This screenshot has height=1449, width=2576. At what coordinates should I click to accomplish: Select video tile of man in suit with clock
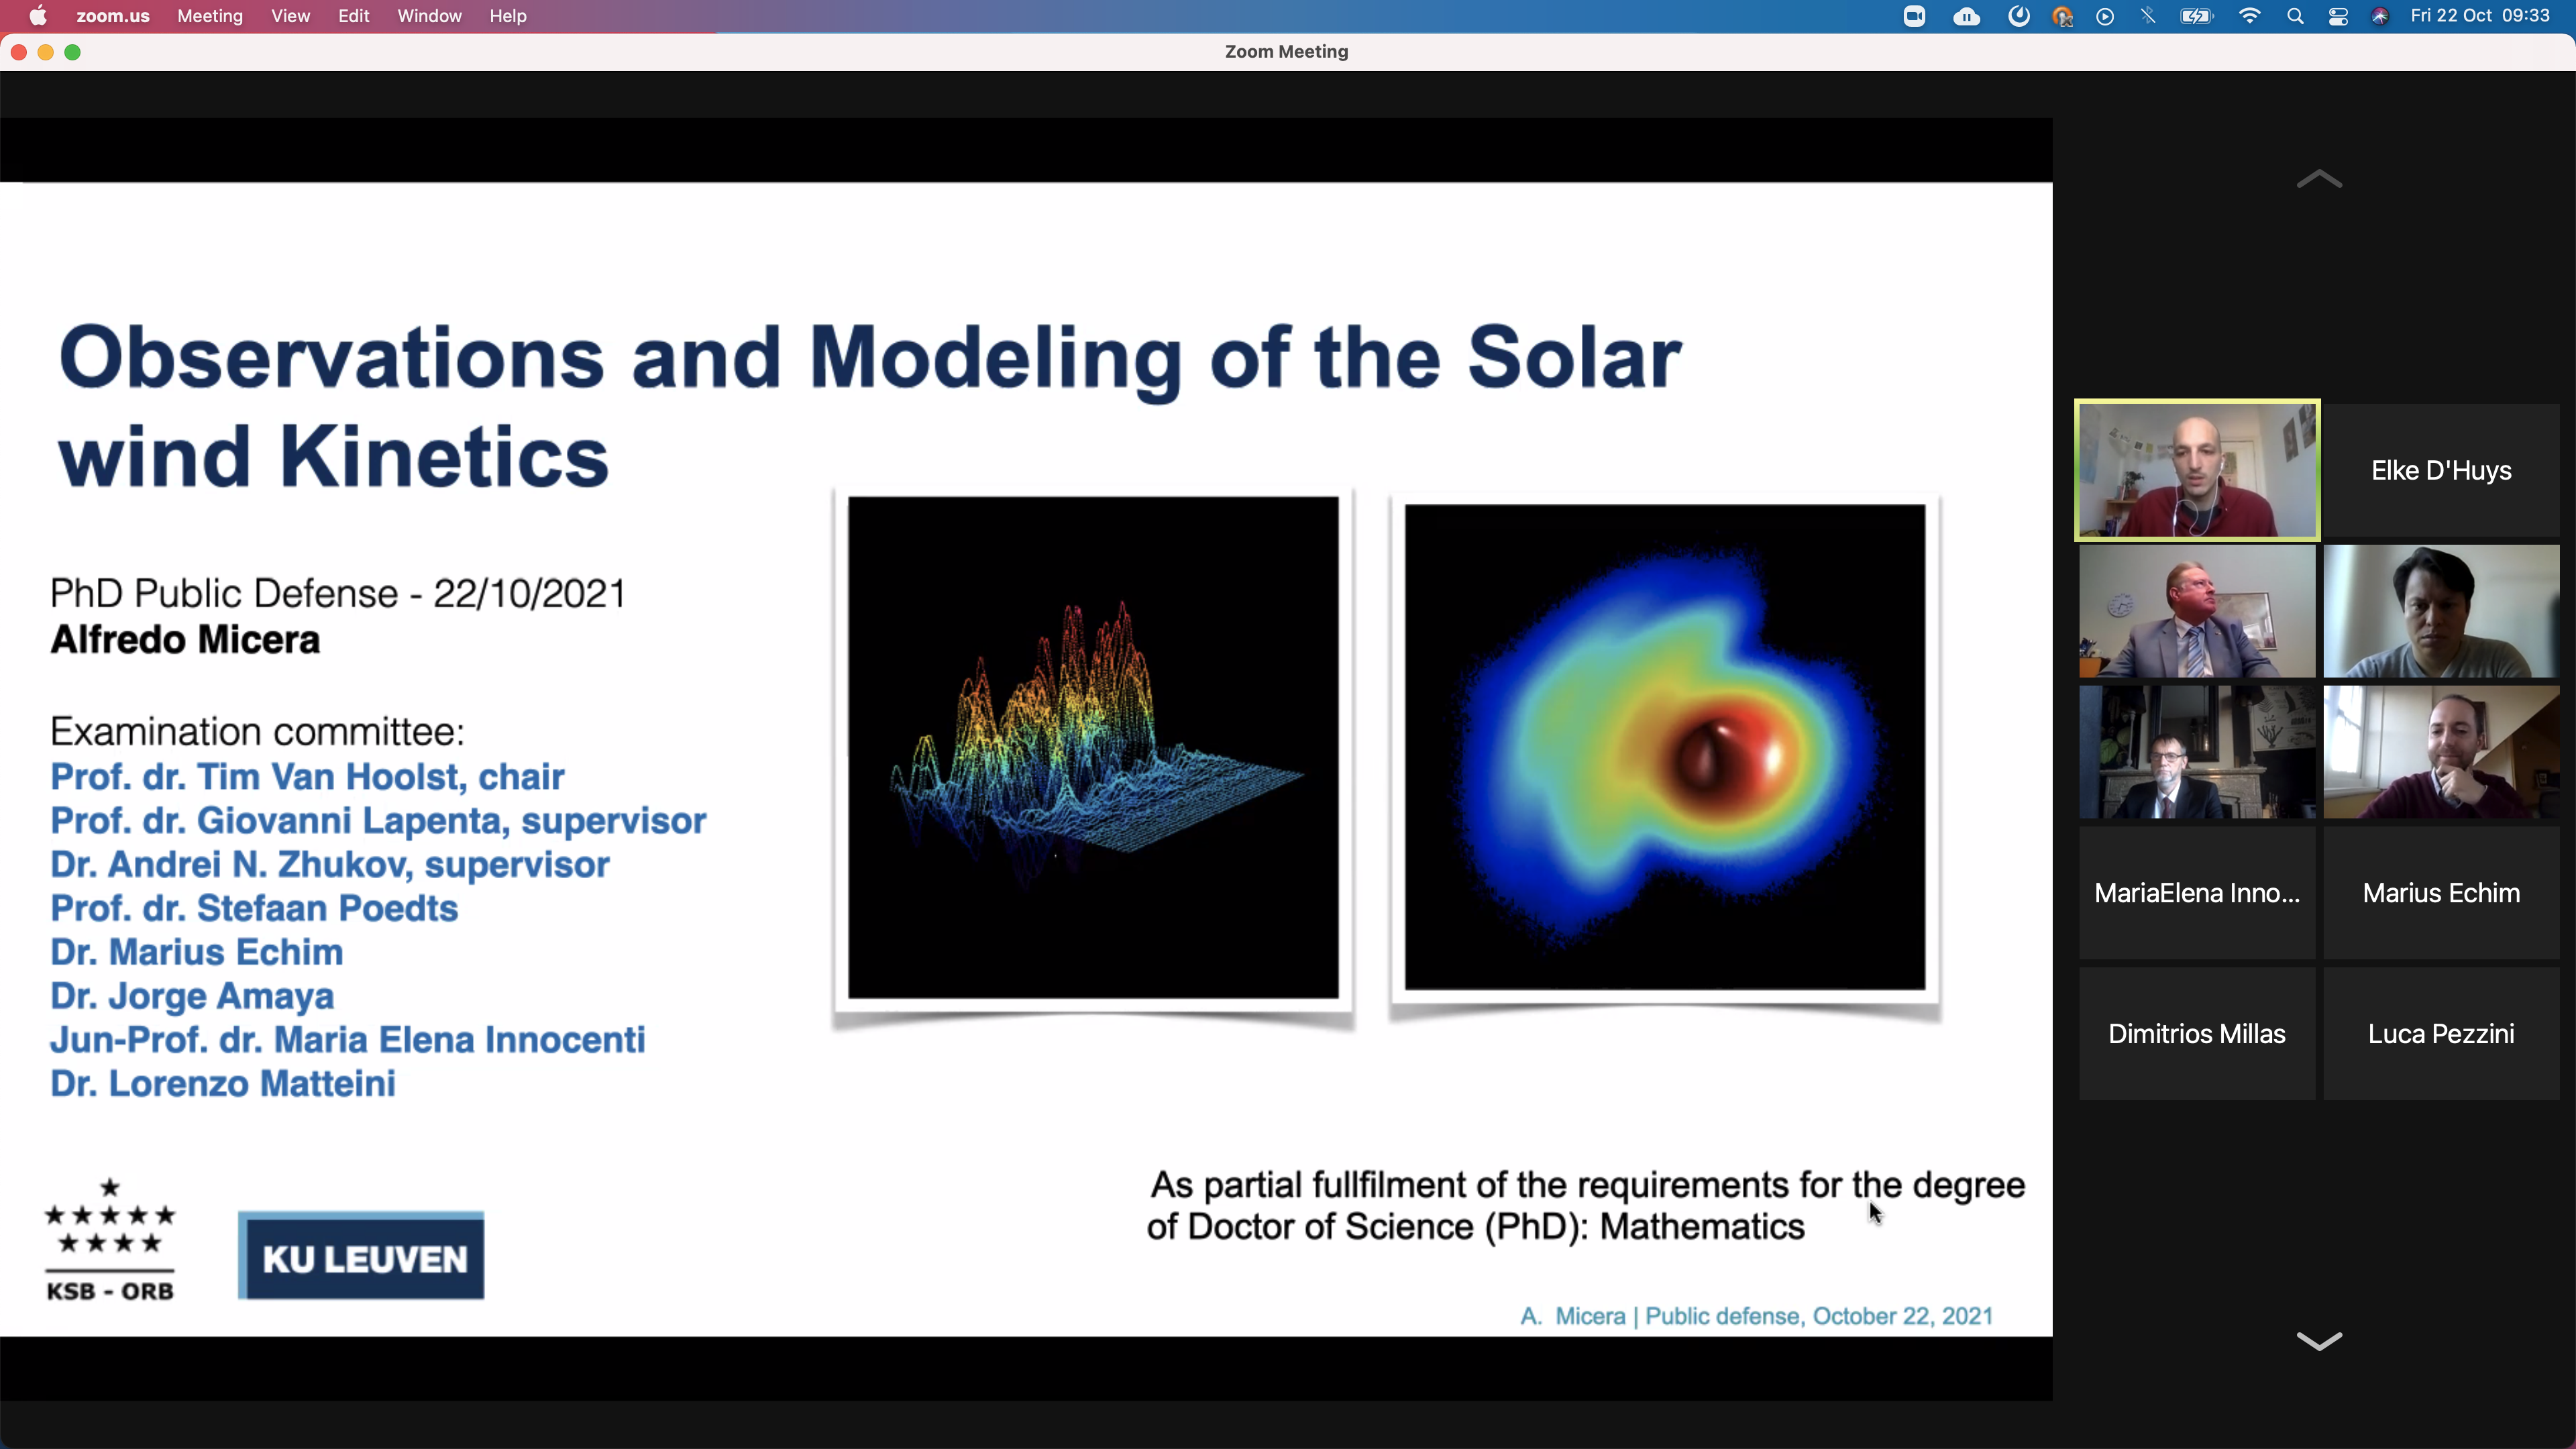pyautogui.click(x=2197, y=611)
